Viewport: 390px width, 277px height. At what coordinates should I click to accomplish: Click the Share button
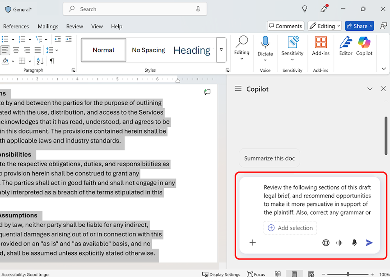click(x=360, y=26)
